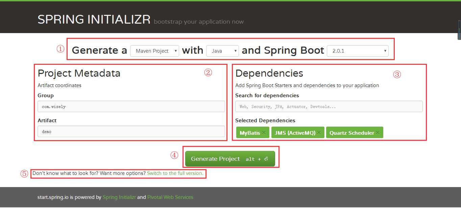Open the Maven Project type dropdown
The image size is (461, 208).
[x=155, y=51]
